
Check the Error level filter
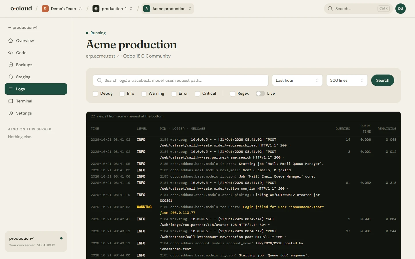[x=174, y=94]
